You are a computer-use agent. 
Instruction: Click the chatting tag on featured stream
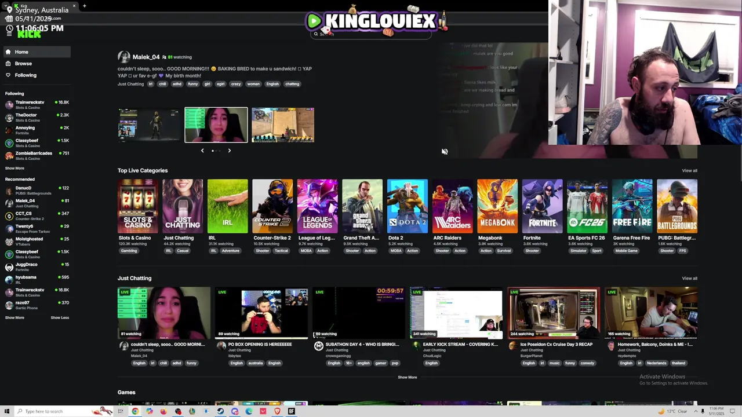[292, 84]
